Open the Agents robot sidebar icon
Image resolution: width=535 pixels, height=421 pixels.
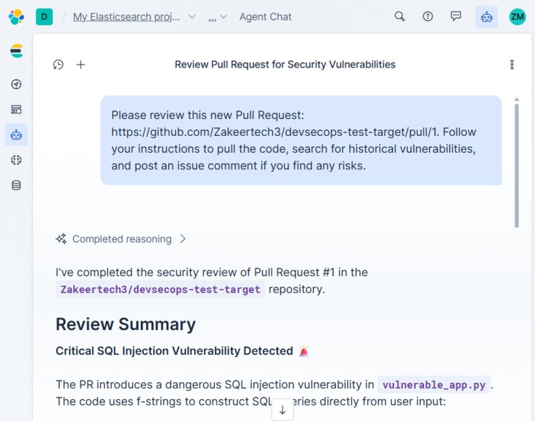coord(16,134)
